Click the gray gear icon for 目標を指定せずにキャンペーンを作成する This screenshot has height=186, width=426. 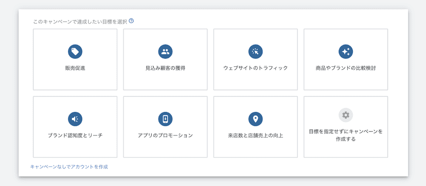pos(346,115)
